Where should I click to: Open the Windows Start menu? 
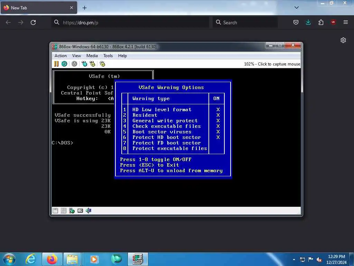[9, 259]
